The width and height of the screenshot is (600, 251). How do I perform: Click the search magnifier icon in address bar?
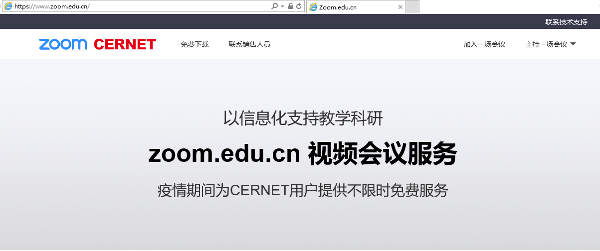[274, 6]
